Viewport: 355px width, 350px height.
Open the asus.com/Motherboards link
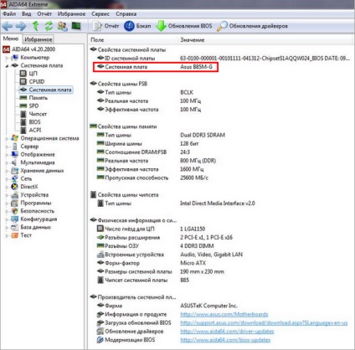tap(224, 315)
